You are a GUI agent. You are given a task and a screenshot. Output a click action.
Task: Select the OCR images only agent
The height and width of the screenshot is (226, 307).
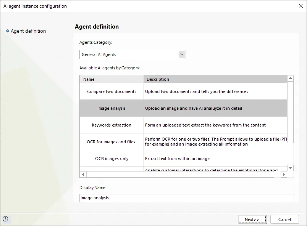click(x=111, y=159)
